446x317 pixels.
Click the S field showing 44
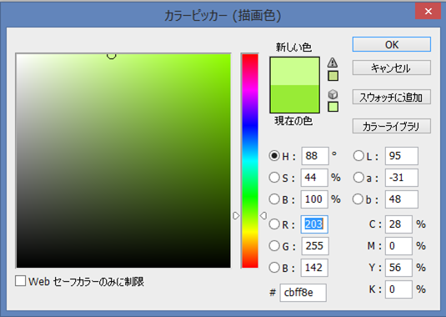click(x=314, y=178)
